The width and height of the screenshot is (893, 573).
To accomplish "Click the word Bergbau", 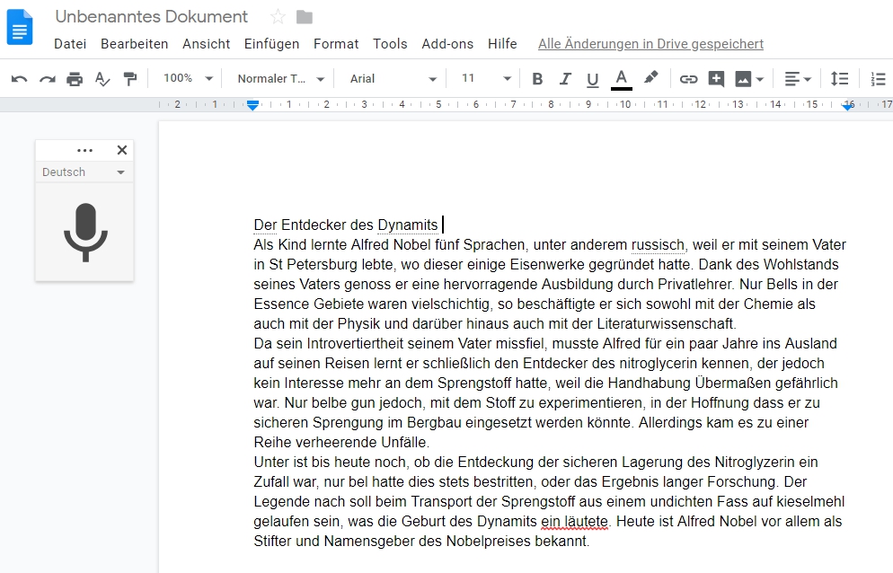I will 433,423.
